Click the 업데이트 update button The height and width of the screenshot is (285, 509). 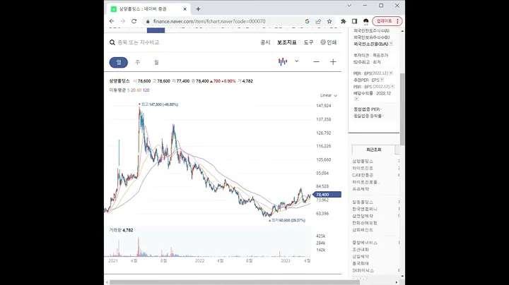[x=387, y=21]
